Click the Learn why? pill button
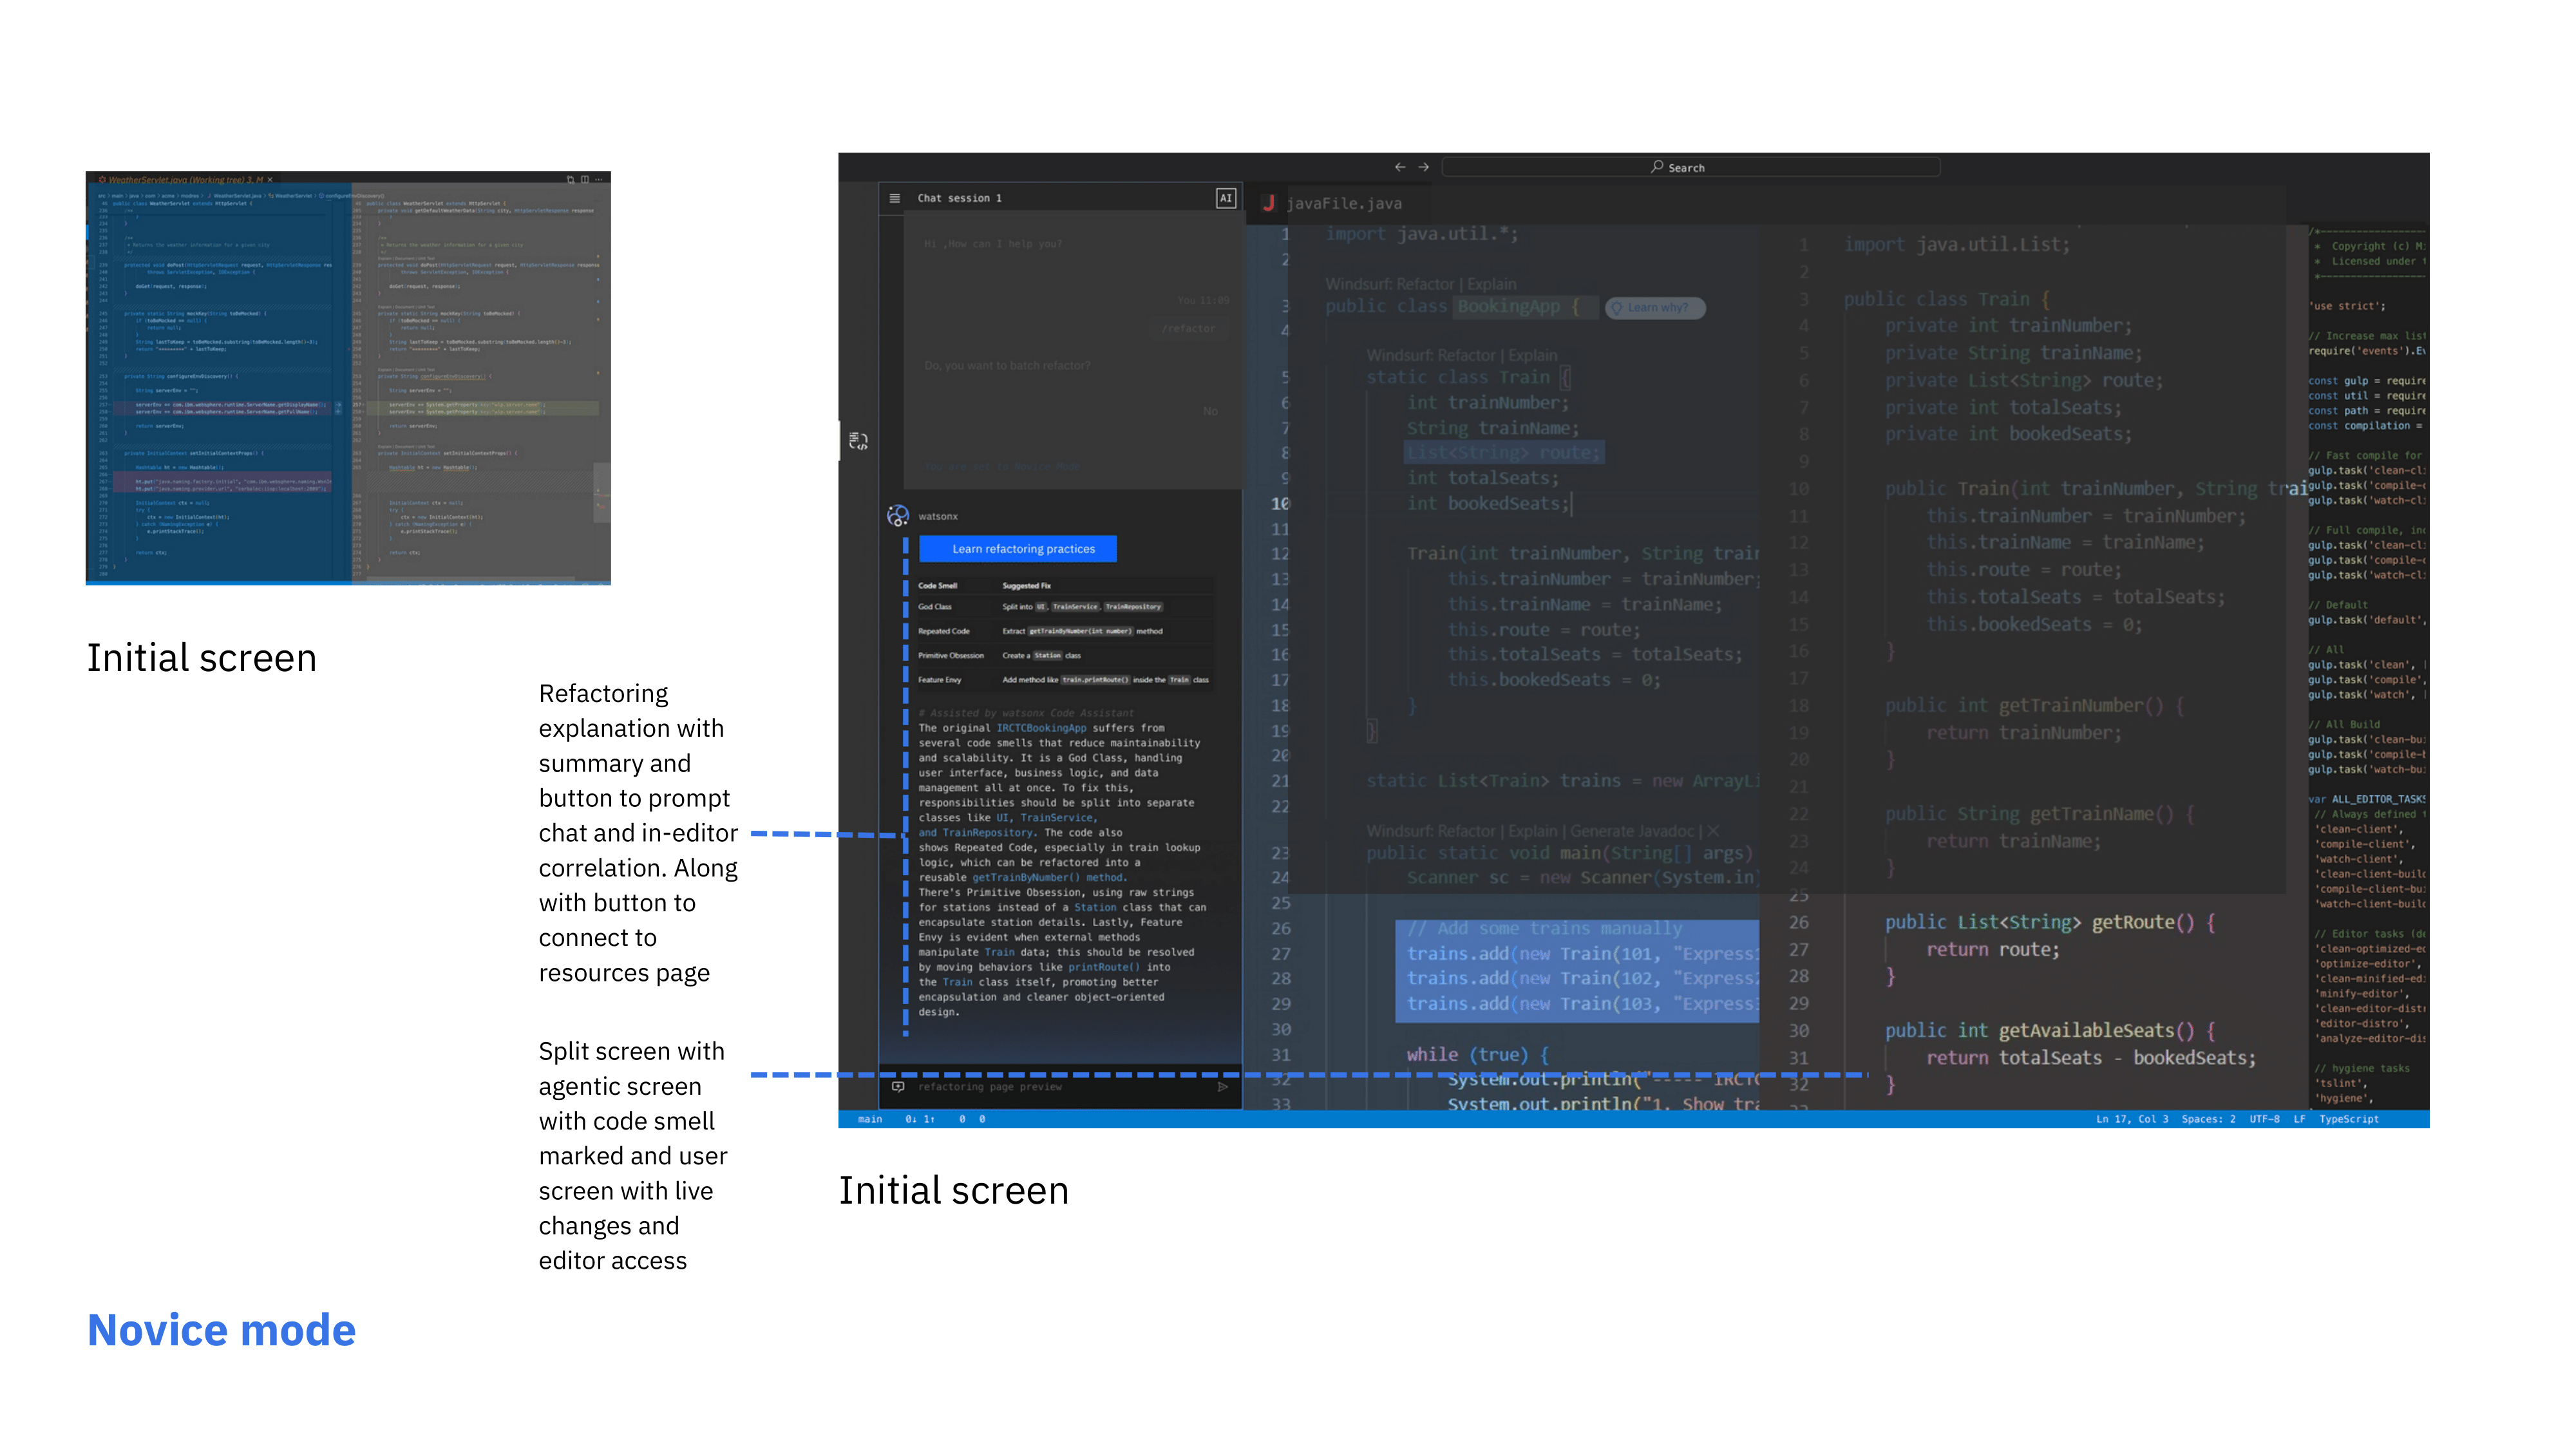Image resolution: width=2576 pixels, height=1449 pixels. point(1655,308)
